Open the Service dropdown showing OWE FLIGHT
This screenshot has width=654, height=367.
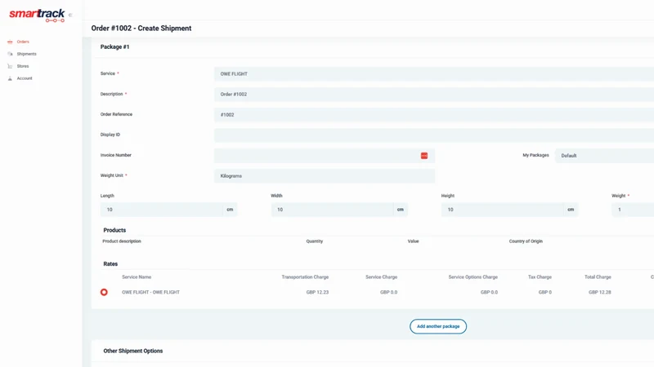(434, 74)
